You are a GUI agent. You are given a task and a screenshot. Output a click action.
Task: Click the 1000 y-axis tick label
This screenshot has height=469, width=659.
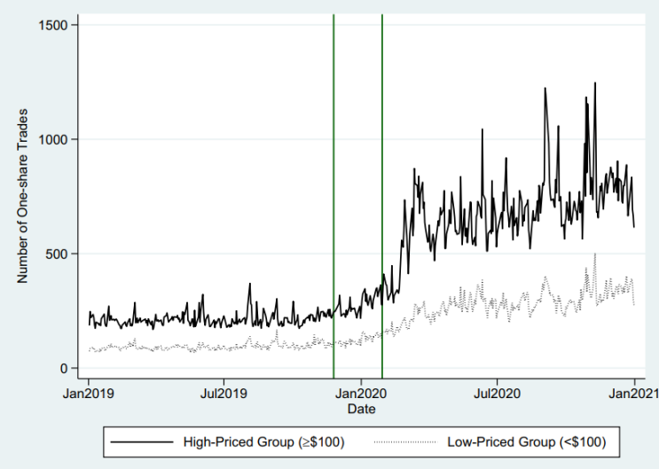click(x=53, y=139)
